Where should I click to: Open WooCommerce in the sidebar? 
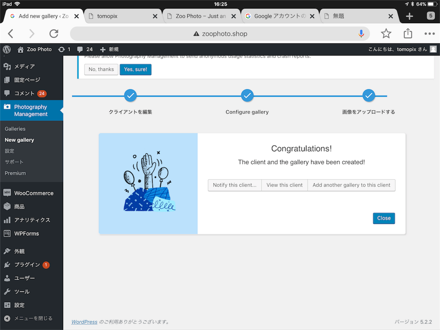31,193
